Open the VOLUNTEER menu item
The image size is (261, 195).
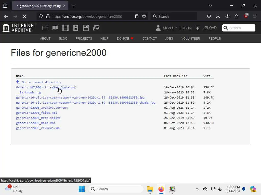[191, 39]
